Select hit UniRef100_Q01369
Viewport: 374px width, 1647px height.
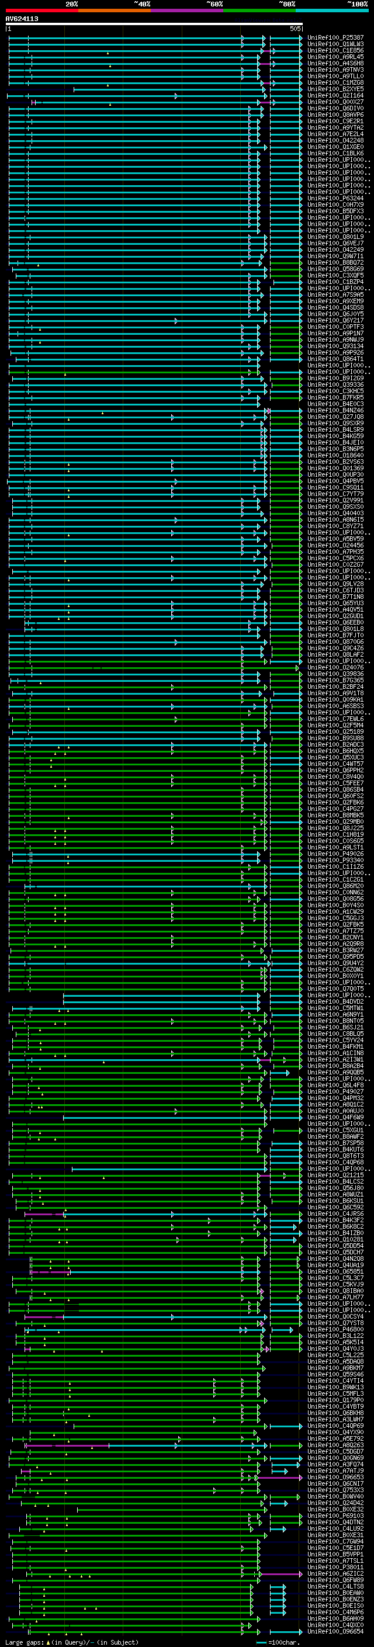(x=335, y=468)
